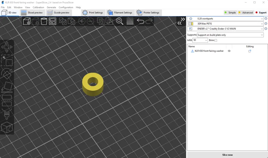Click the Paste icon in toolbar
Screen dimensions: 268x158
[x=71, y=21]
